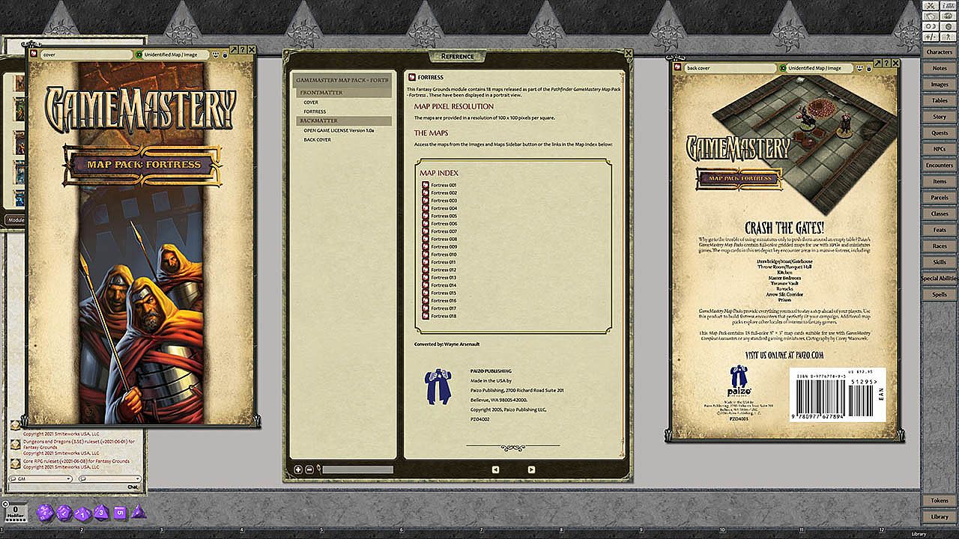This screenshot has width=959, height=539.
Task: Open the NPCs sidebar button
Action: click(940, 149)
